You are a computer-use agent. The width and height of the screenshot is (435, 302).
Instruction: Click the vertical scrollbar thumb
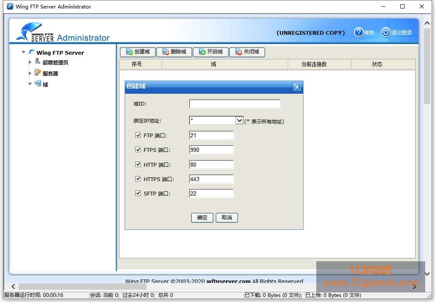pyautogui.click(x=427, y=66)
